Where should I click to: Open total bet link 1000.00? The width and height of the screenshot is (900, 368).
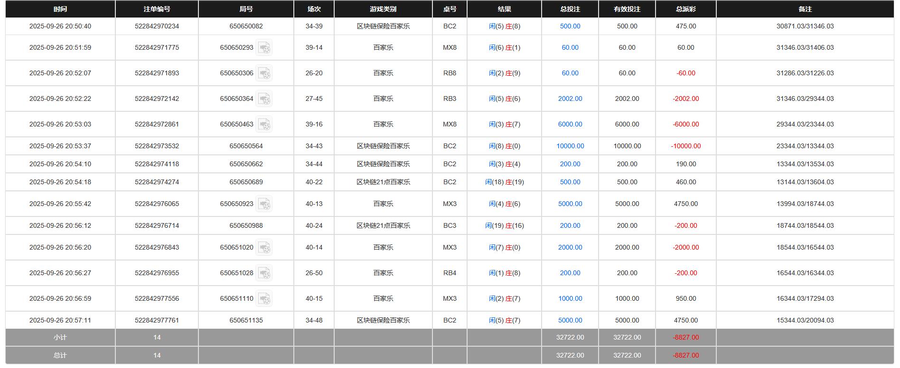[570, 298]
